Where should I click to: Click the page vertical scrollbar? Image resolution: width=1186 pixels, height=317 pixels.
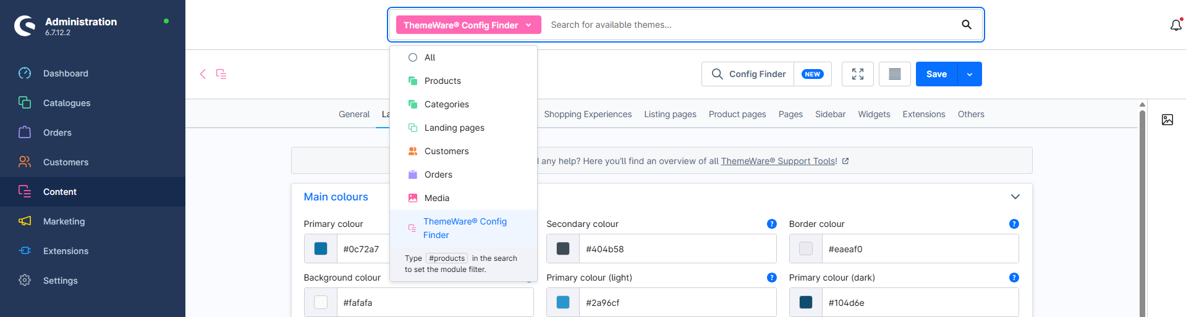tap(1143, 213)
